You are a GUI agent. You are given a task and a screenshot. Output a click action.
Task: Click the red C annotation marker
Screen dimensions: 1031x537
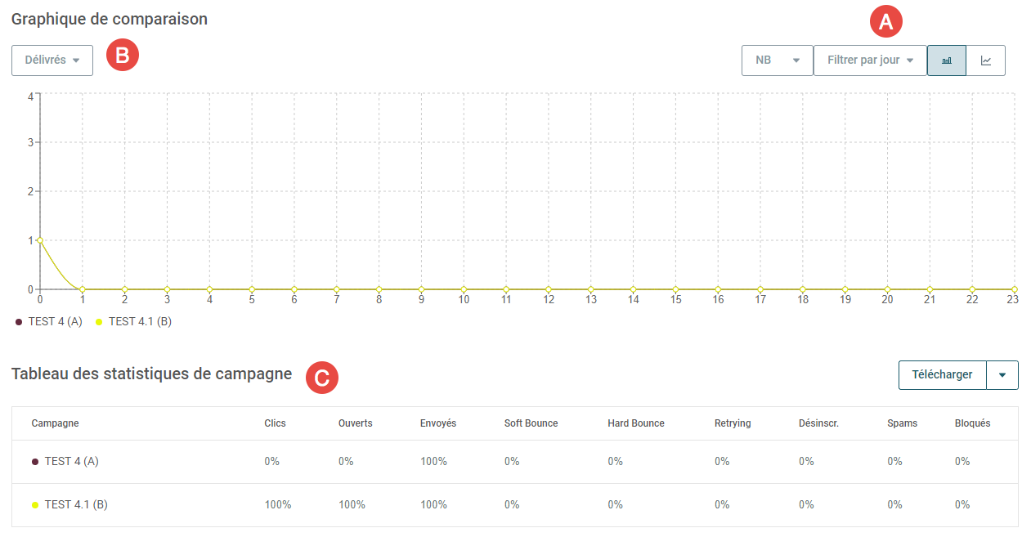pyautogui.click(x=322, y=378)
